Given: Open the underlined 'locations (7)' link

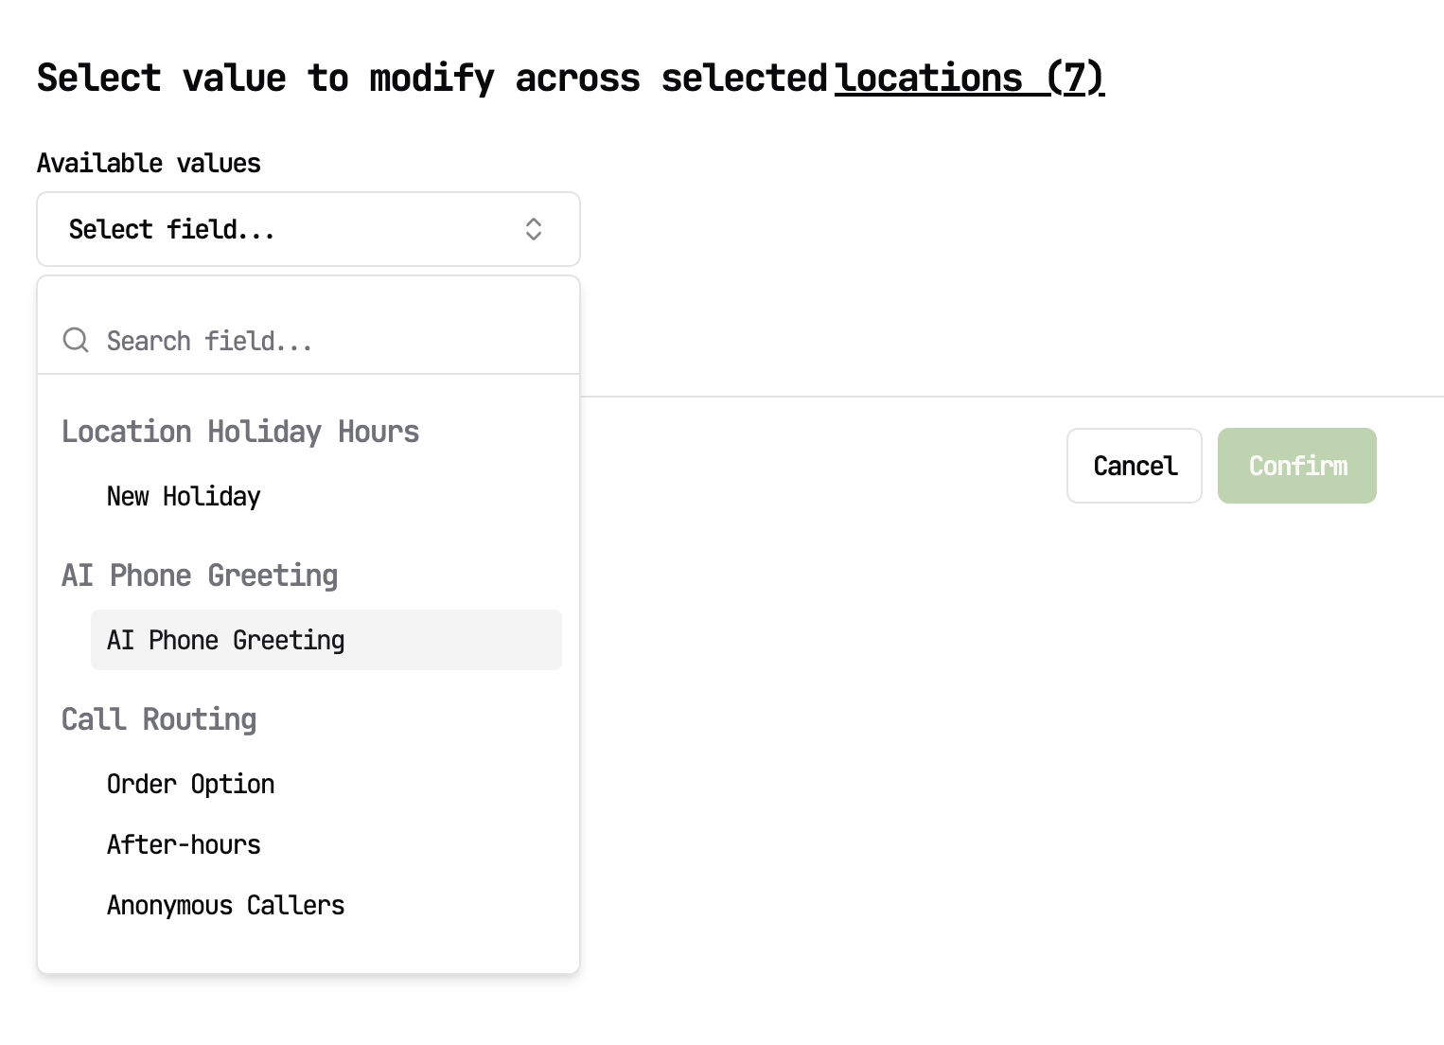Looking at the screenshot, I should tap(969, 78).
